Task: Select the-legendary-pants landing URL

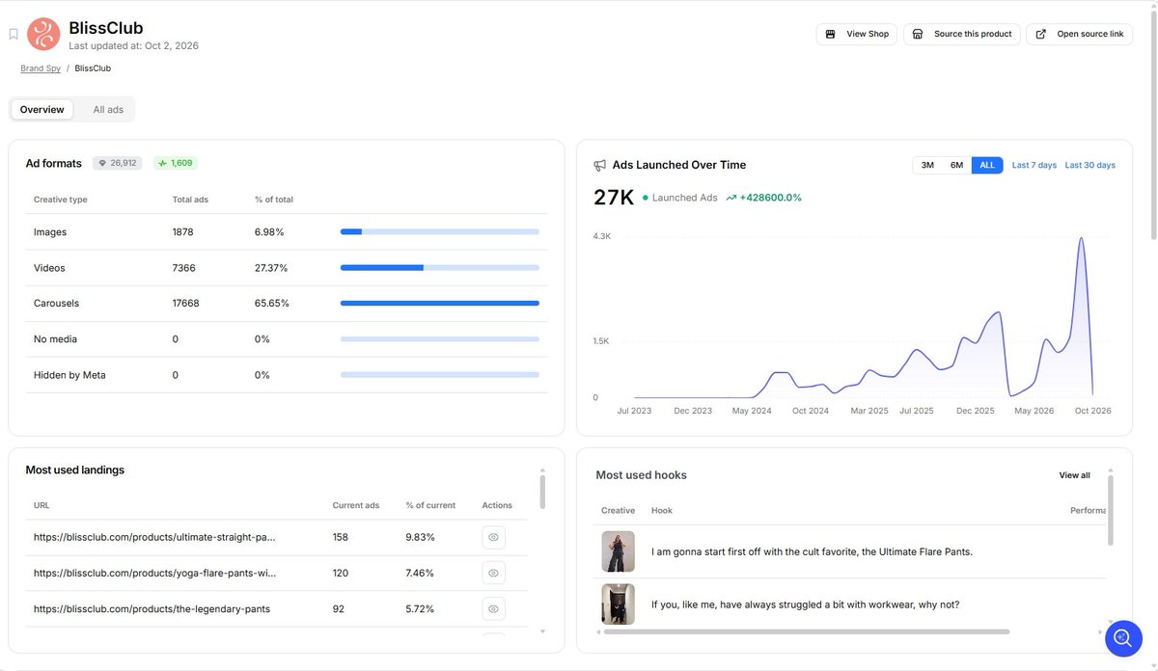Action: [152, 609]
